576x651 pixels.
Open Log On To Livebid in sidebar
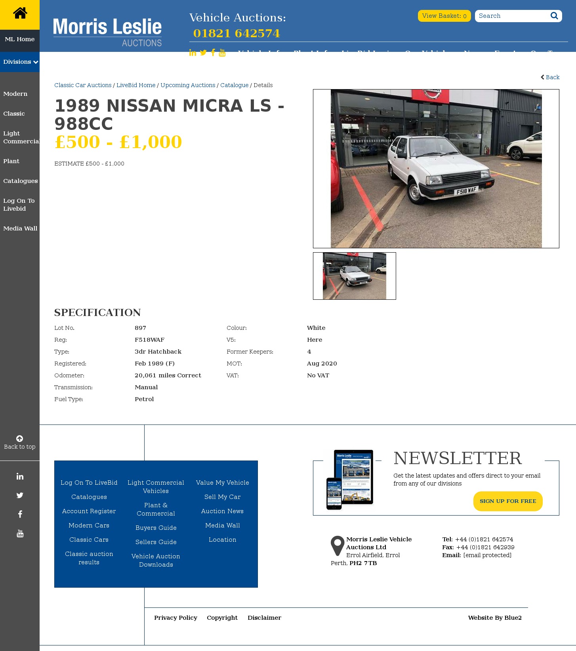point(19,205)
